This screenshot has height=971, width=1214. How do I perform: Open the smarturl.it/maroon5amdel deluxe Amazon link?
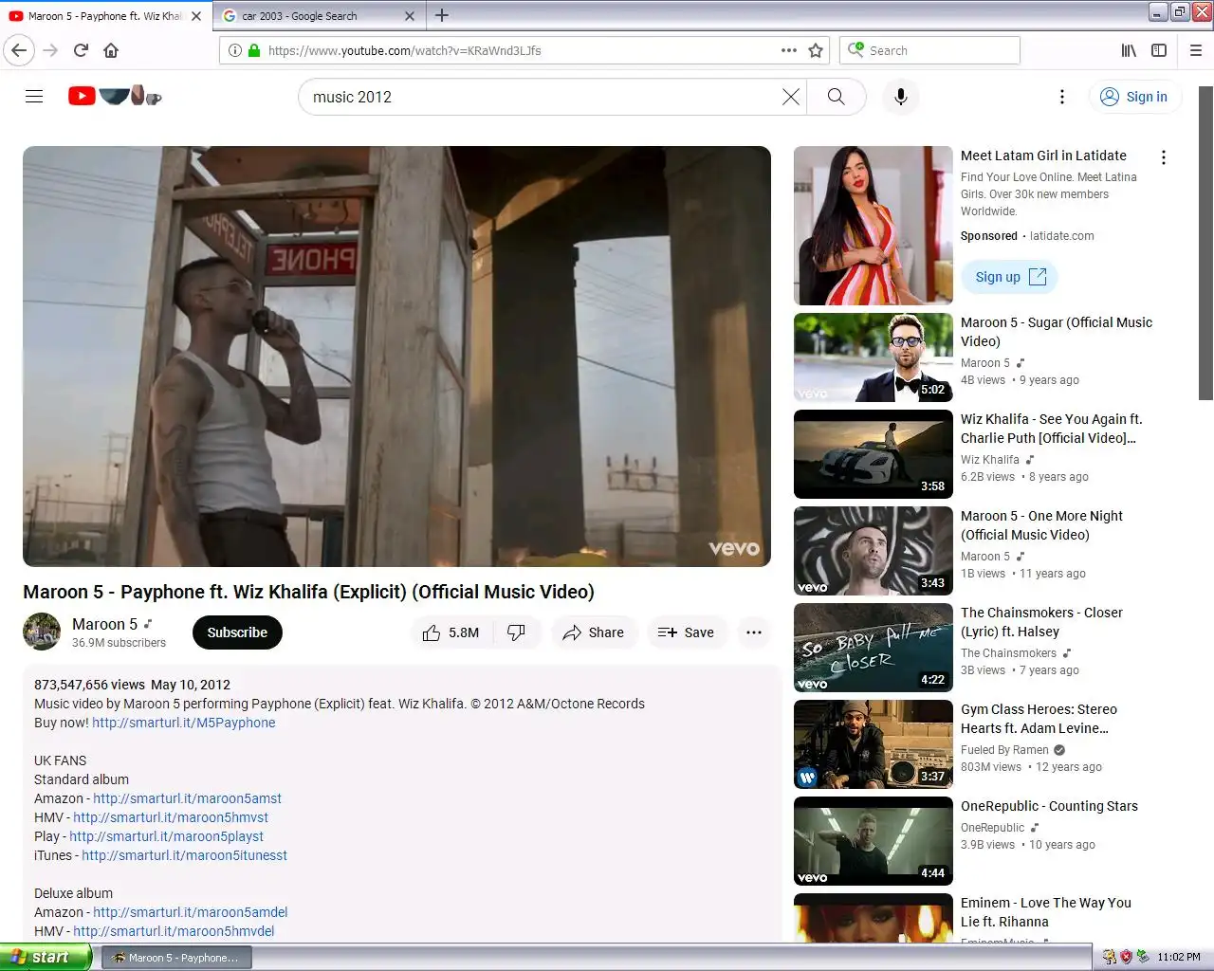[x=190, y=912]
